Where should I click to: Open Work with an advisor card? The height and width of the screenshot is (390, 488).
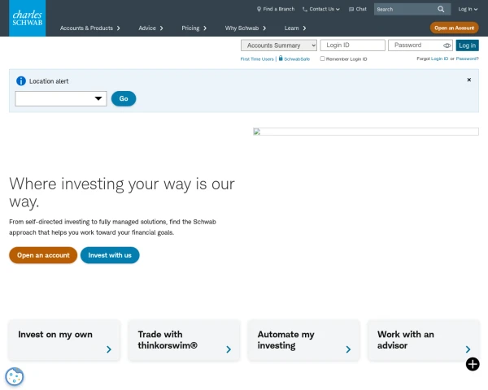424,340
